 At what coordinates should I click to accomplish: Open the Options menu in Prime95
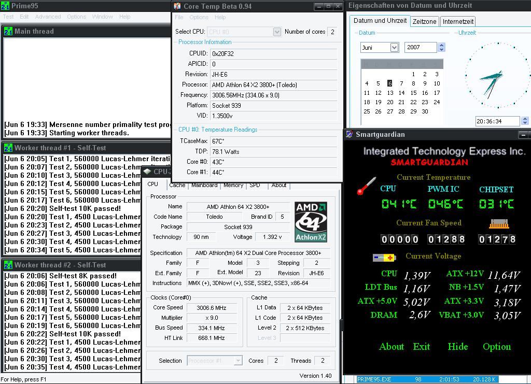pyautogui.click(x=77, y=17)
